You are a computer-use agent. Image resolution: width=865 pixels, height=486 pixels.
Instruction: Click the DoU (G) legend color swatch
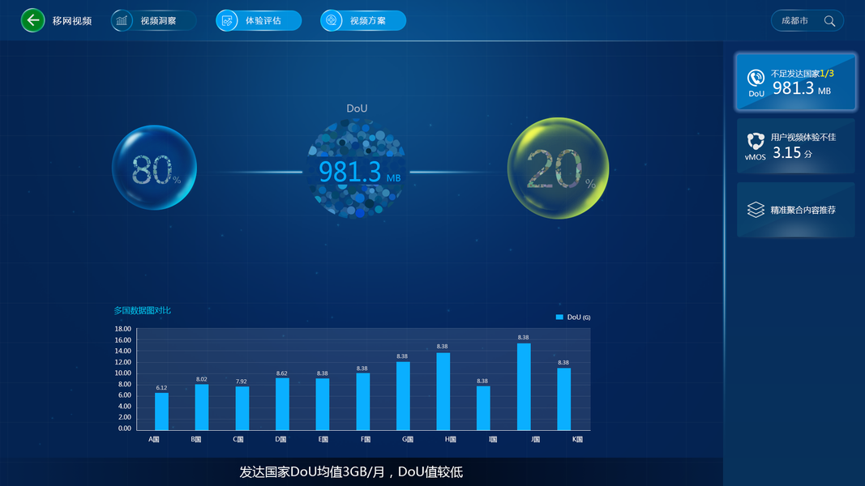pyautogui.click(x=559, y=317)
